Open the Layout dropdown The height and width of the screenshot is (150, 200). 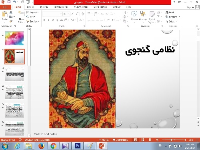click(32, 12)
